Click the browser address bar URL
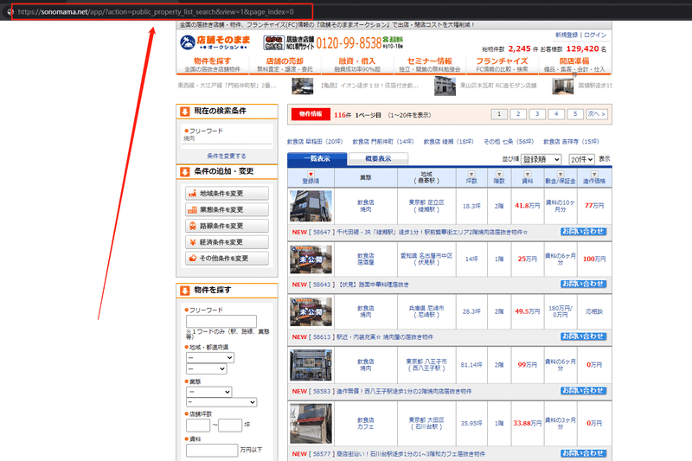The height and width of the screenshot is (461, 692). click(x=156, y=12)
